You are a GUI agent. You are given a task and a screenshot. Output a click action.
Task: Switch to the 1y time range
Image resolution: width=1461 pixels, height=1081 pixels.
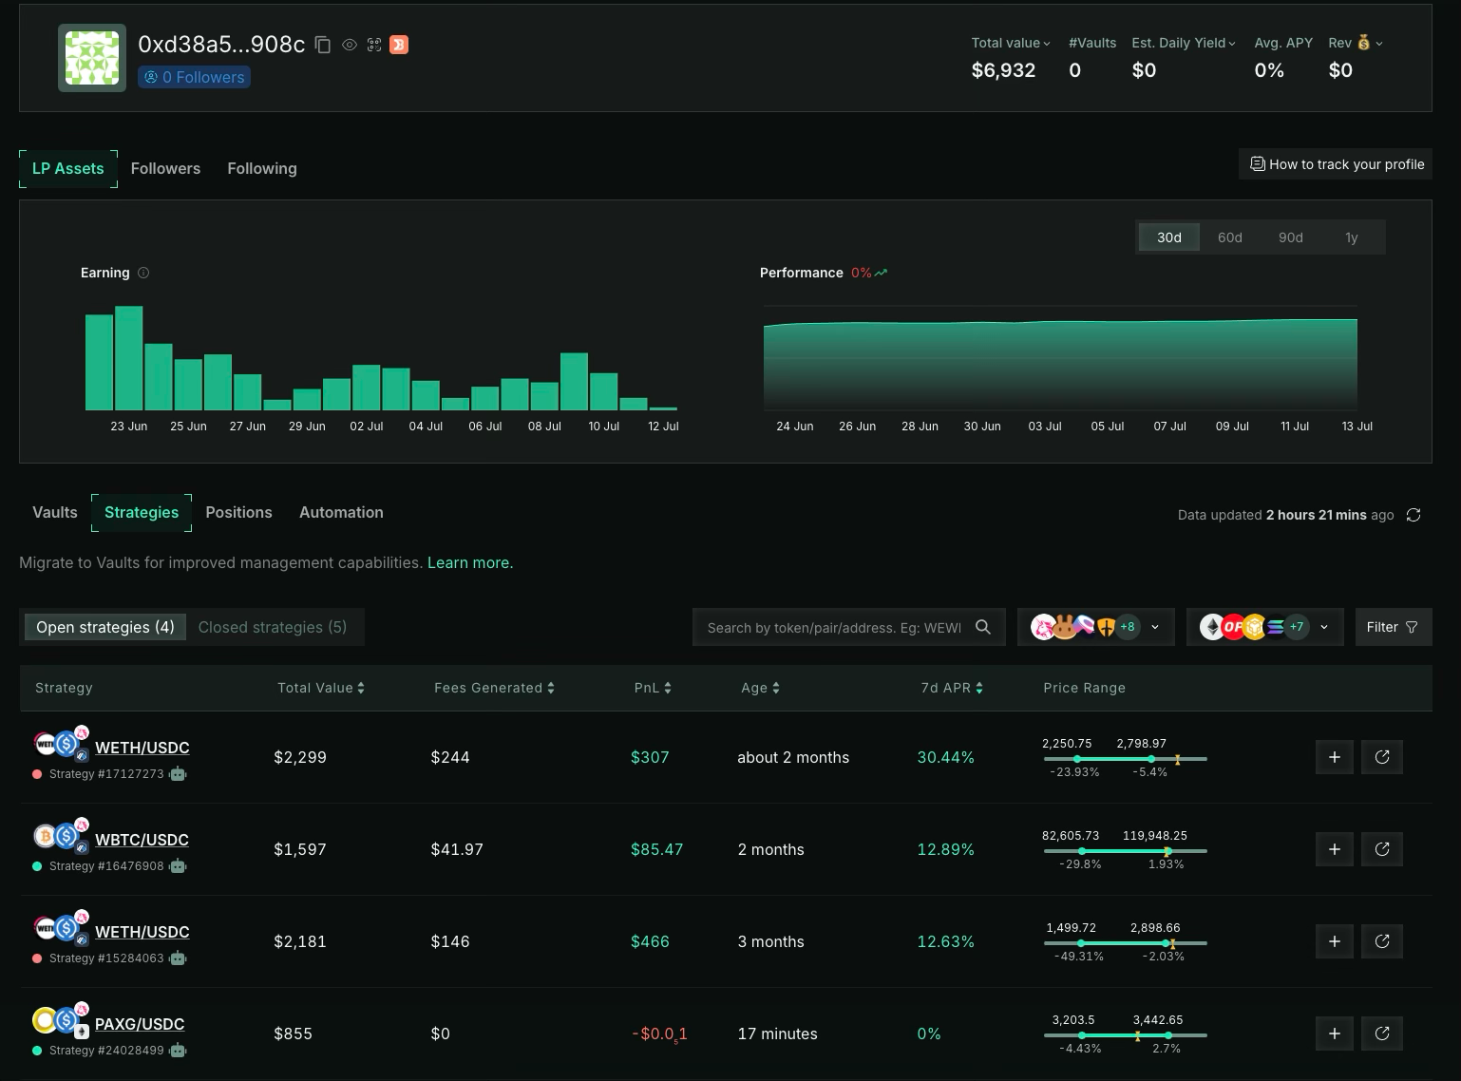pyautogui.click(x=1351, y=237)
